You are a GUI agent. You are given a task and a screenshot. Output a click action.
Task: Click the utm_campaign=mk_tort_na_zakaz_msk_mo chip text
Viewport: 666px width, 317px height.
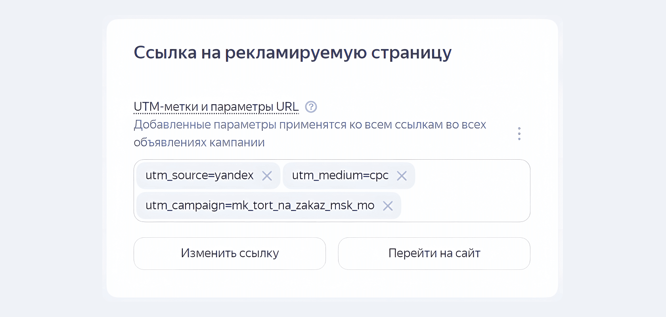click(x=260, y=205)
